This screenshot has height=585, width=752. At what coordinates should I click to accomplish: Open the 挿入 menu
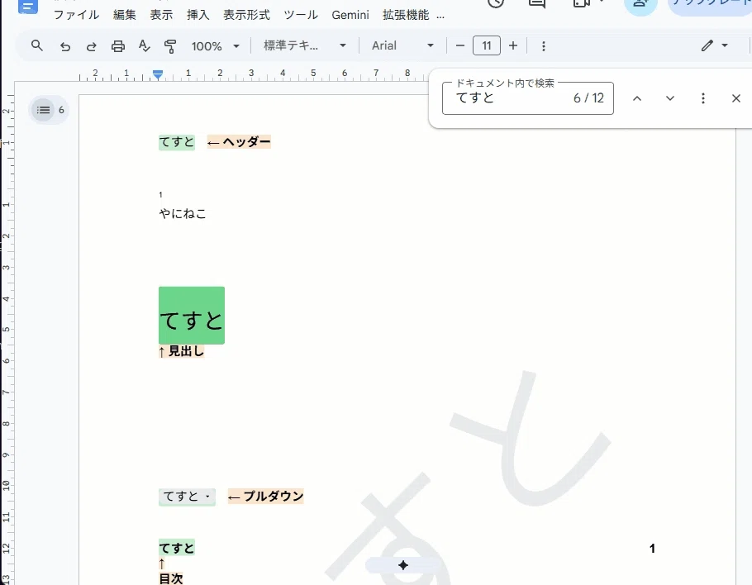pos(198,15)
